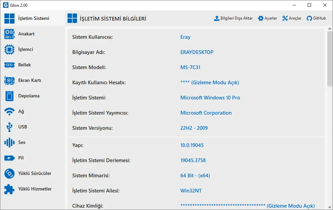Click the Windows logo icon beside İşletim Sistemi
Image resolution: width=333 pixels, height=210 pixels.
pyautogui.click(x=9, y=19)
